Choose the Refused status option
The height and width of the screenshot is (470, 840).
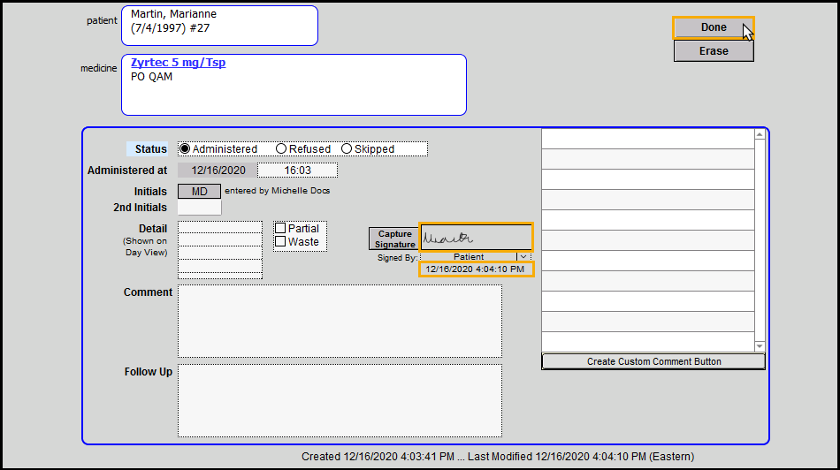click(x=281, y=149)
